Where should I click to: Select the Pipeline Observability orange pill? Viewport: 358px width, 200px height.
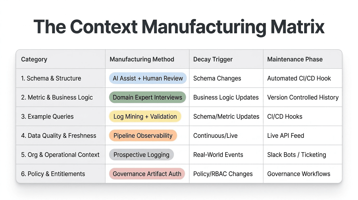143,136
